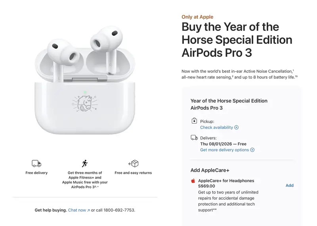Expand Get more delivery options
The image size is (317, 226).
pos(224,150)
